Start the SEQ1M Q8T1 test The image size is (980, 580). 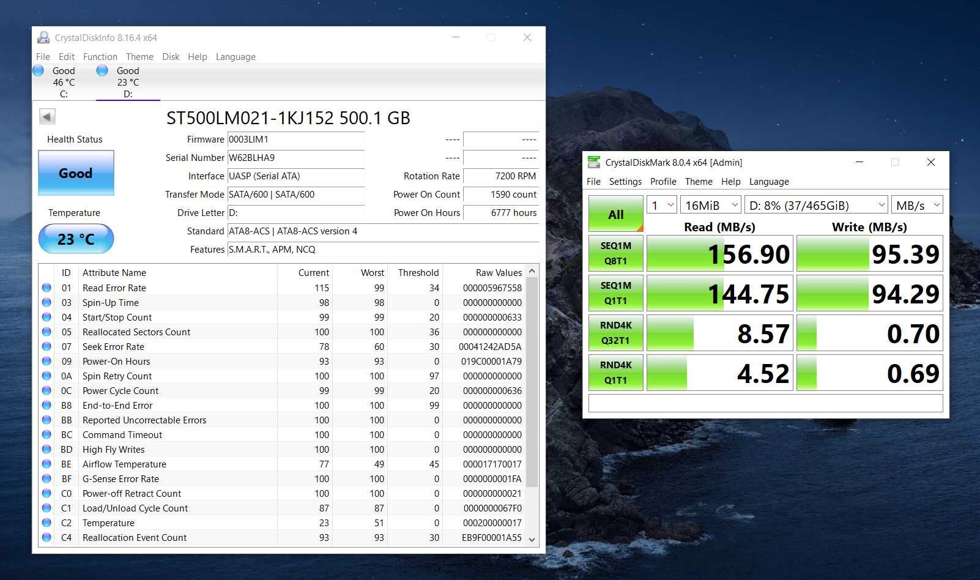click(616, 253)
